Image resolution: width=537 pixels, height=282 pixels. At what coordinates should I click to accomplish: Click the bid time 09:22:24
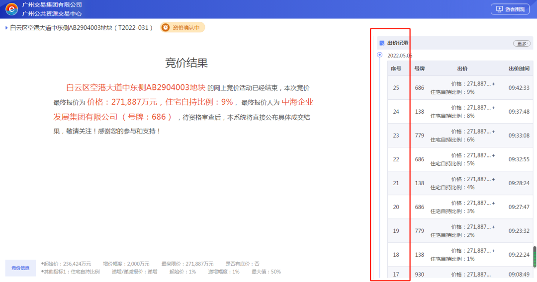(x=519, y=255)
